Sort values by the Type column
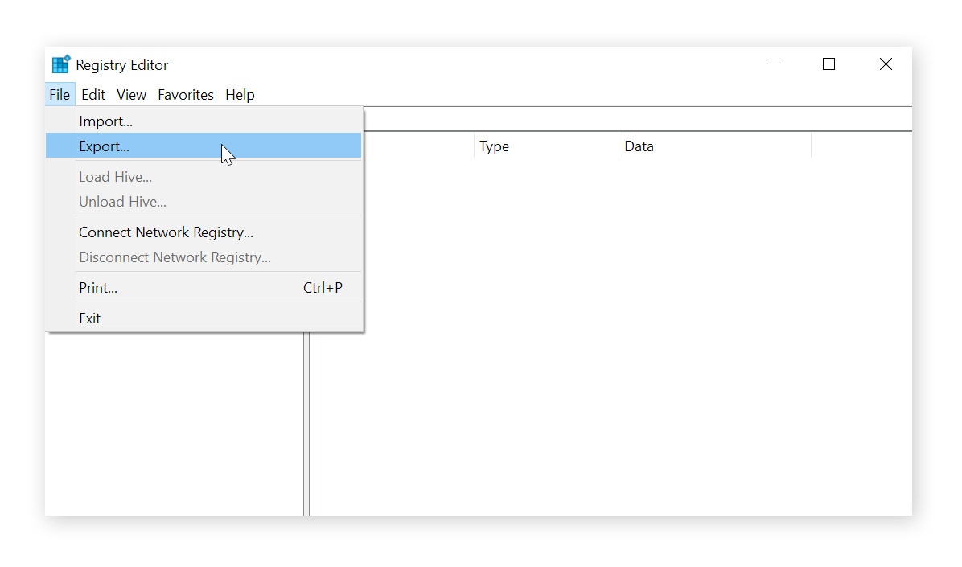The width and height of the screenshot is (962, 567). coord(494,146)
